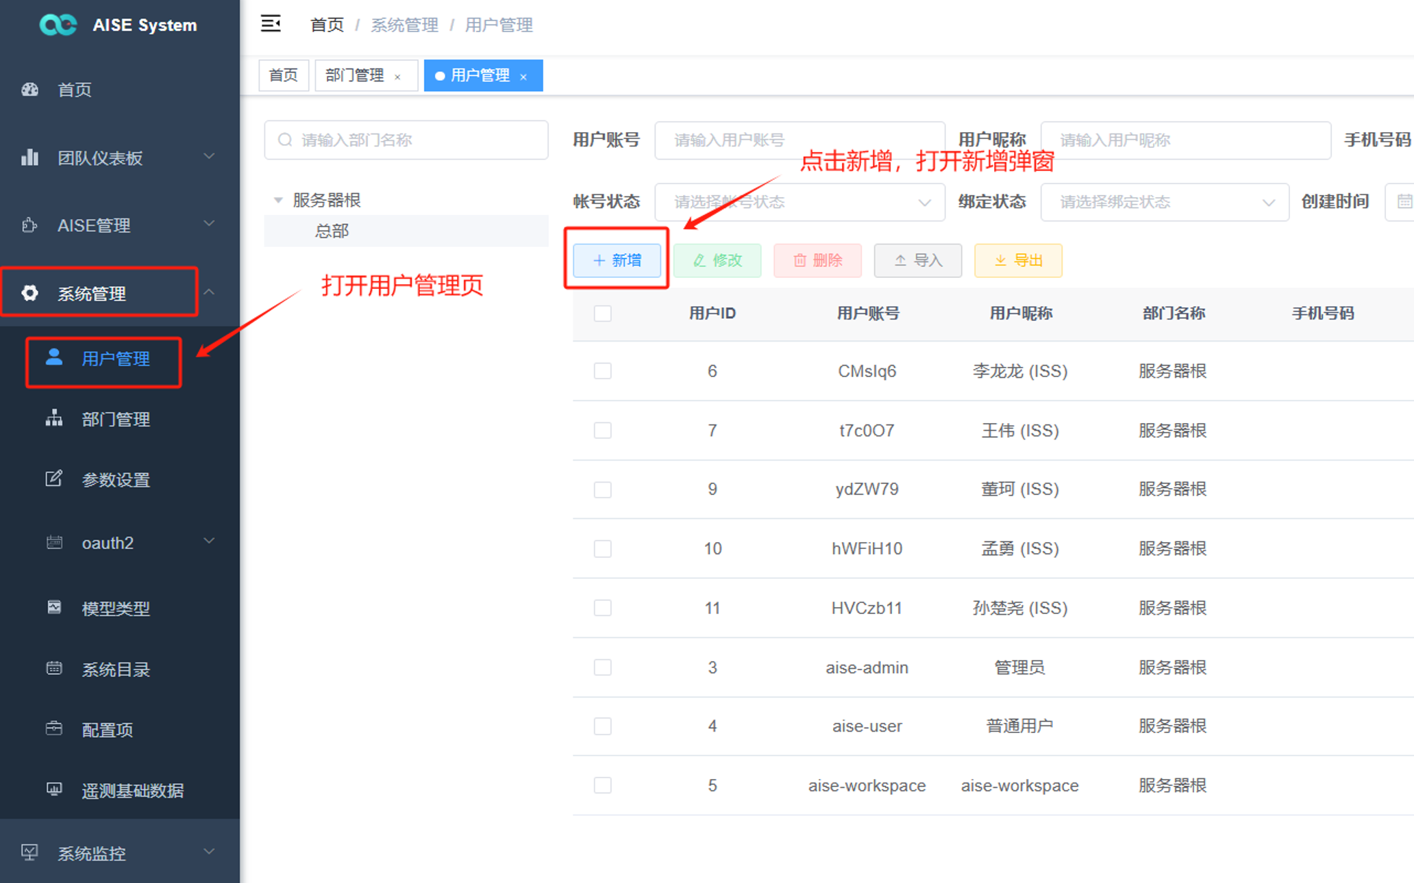Screen dimensions: 1414x883
Task: Click the 修改 edit button
Action: point(717,260)
